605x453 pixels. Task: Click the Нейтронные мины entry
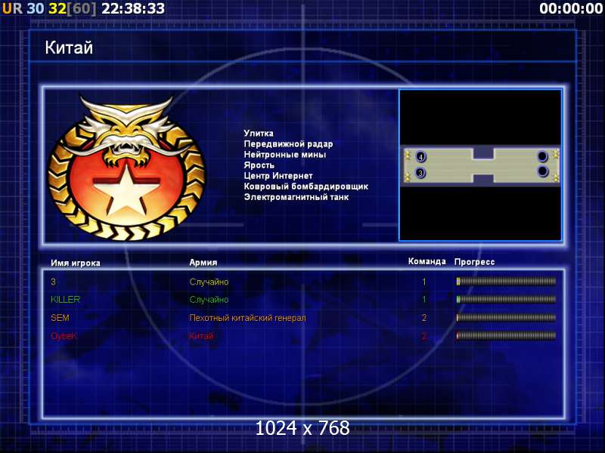(285, 155)
